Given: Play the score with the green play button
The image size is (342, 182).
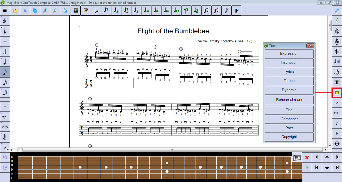Looking at the screenshot, I should [x=76, y=10].
